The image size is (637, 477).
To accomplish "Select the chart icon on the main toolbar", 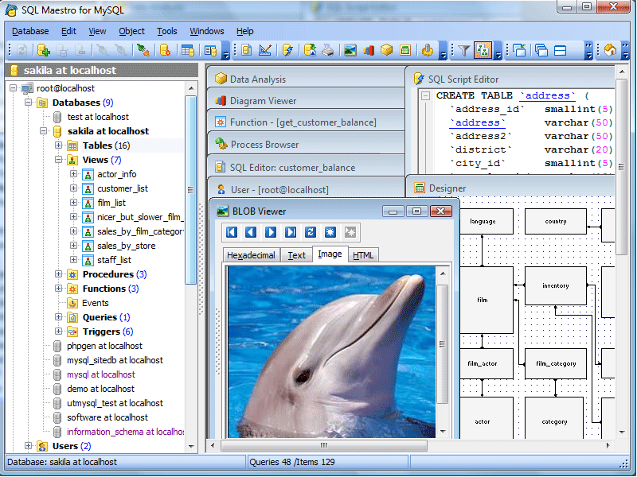I will click(369, 50).
